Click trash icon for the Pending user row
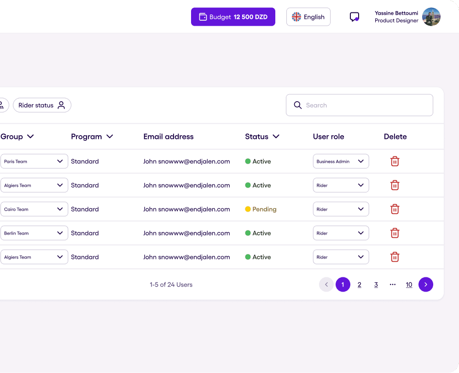The height and width of the screenshot is (373, 459). tap(395, 209)
